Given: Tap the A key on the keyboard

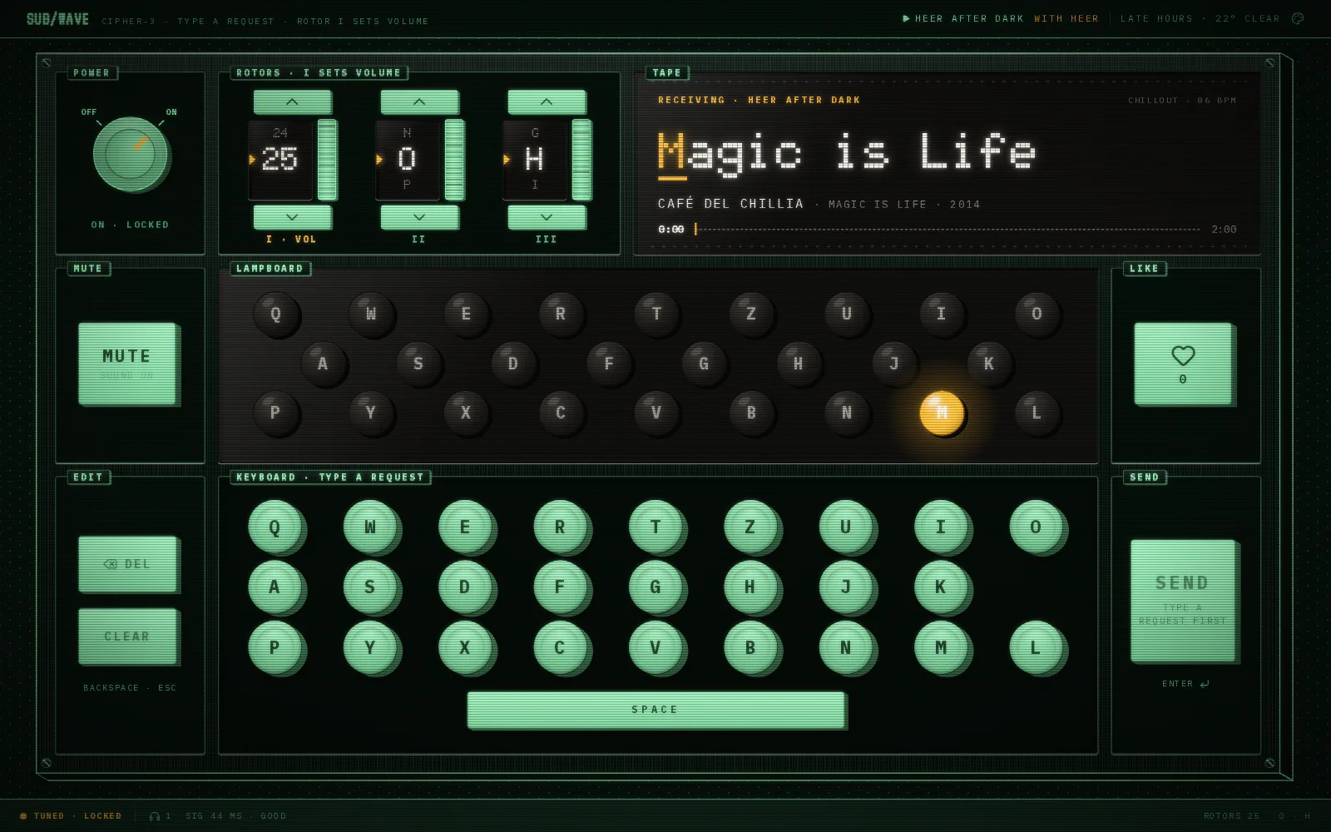Looking at the screenshot, I should [275, 587].
